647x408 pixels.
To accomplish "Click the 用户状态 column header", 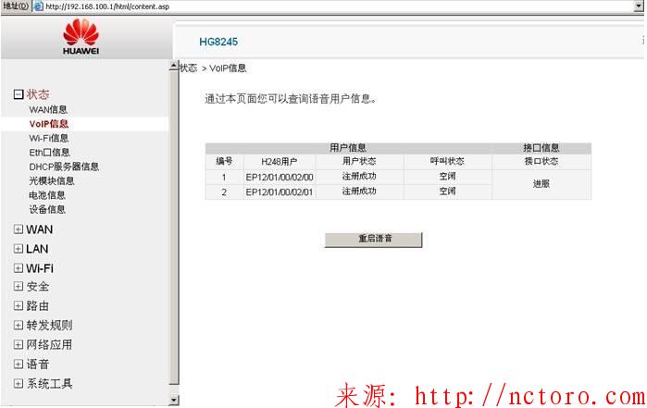I will (x=359, y=161).
